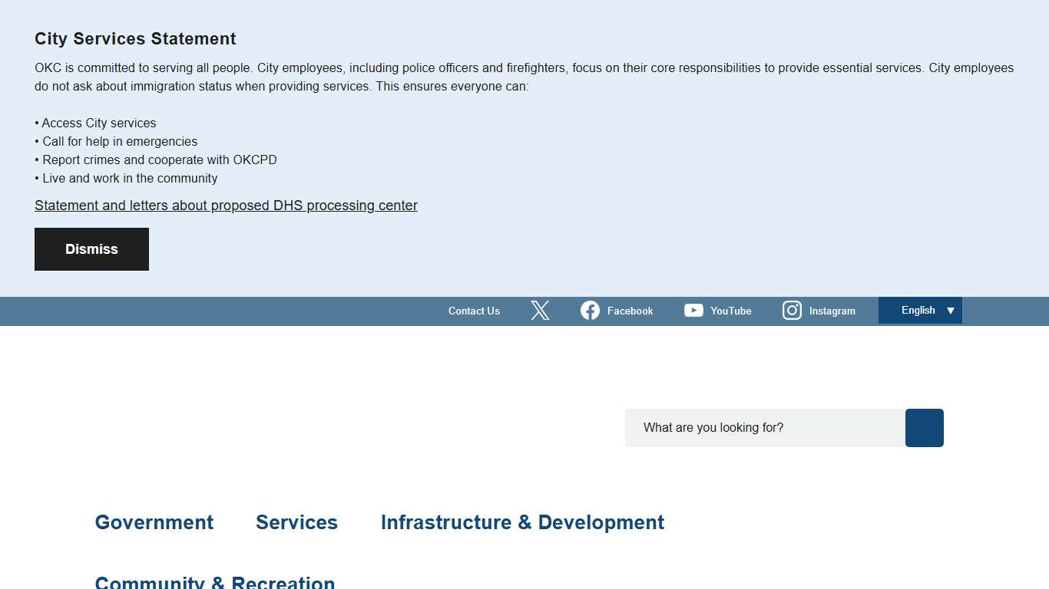Dismiss the City Services Statement banner
Image resolution: width=1049 pixels, height=589 pixels.
[91, 248]
